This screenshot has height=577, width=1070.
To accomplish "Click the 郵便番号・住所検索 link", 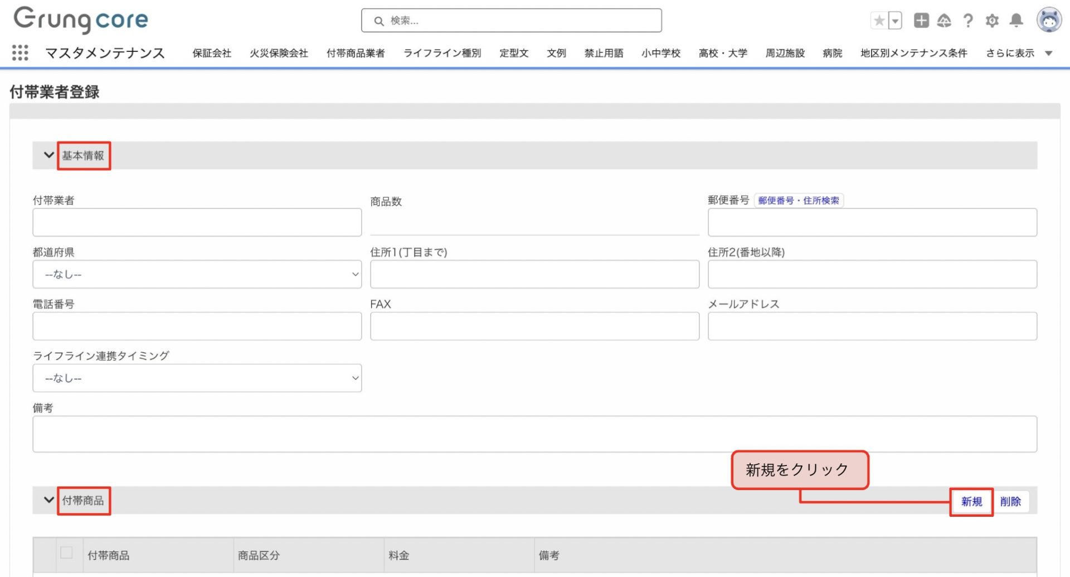I will tap(798, 201).
